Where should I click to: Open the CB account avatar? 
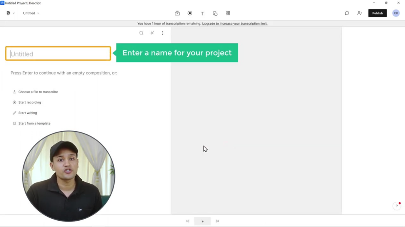[x=396, y=13]
